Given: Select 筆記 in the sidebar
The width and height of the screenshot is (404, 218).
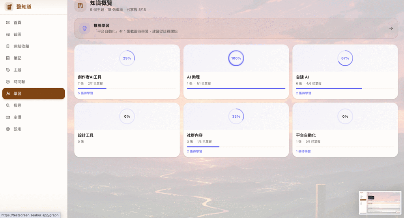Looking at the screenshot, I should tap(34, 58).
